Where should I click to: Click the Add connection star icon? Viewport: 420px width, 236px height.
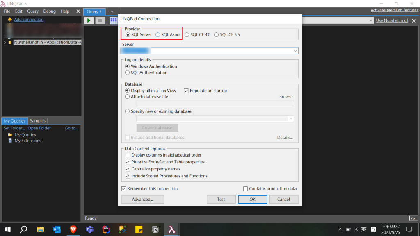click(x=10, y=20)
